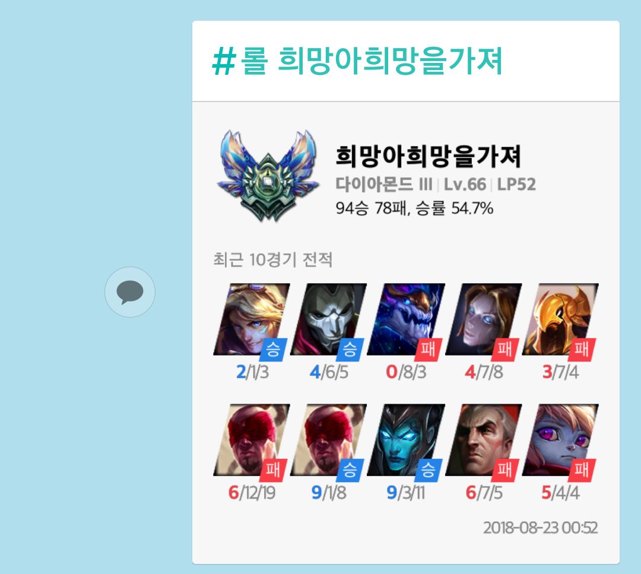This screenshot has height=574, width=641.
Task: Click the win badge on the Ezreal portrait
Action: (273, 350)
